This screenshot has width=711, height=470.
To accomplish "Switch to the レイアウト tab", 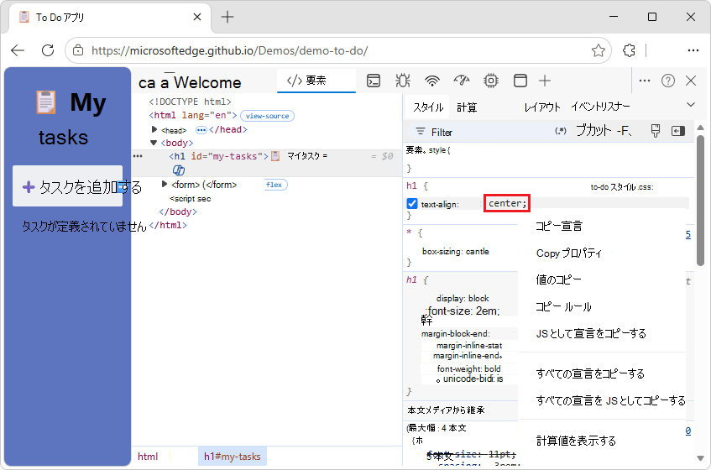I will [542, 107].
